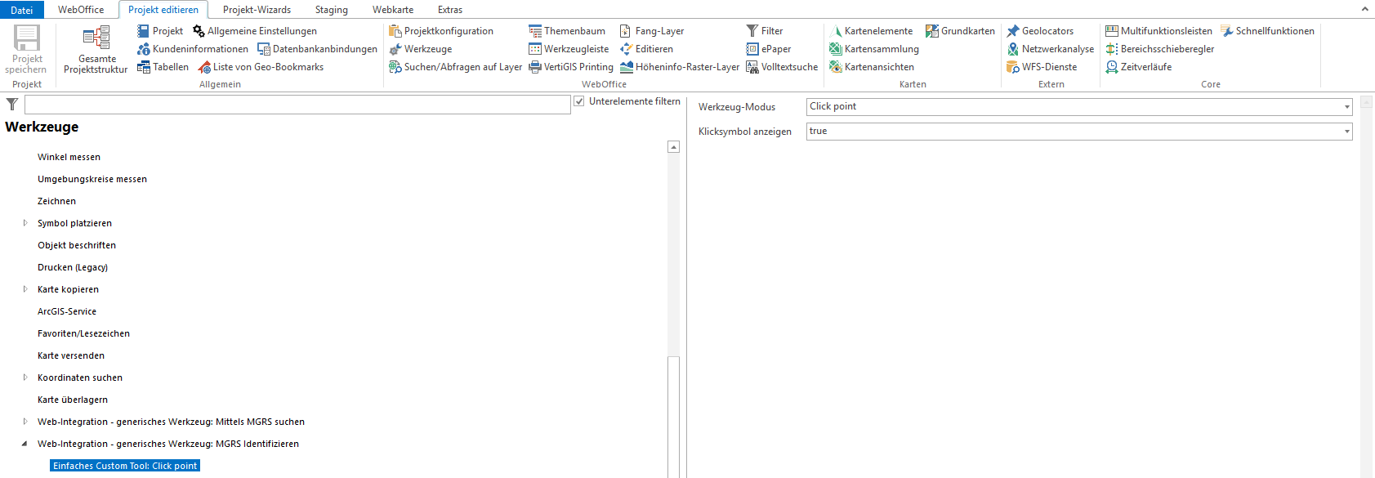Collapse the ribbon with the top-right arrow
1375x478 pixels.
point(1364,9)
